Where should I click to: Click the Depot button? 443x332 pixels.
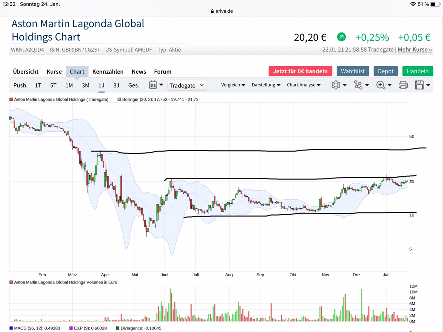(x=386, y=71)
